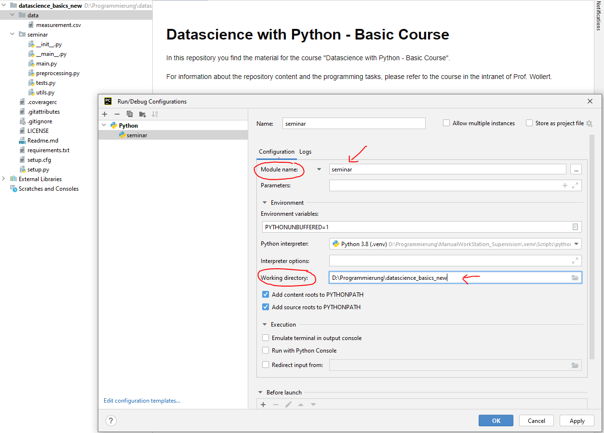Sort configurations alphabetically
Screen dimensions: 604x433
click(154, 114)
